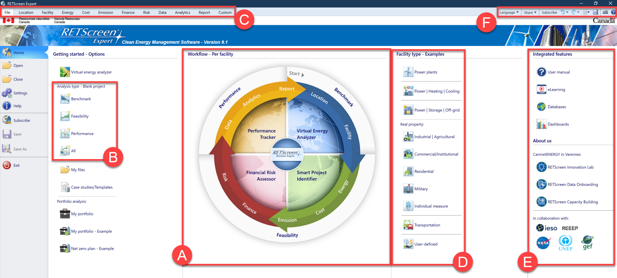Image resolution: width=617 pixels, height=278 pixels.
Task: Switch to the Facility tab
Action: click(x=48, y=12)
